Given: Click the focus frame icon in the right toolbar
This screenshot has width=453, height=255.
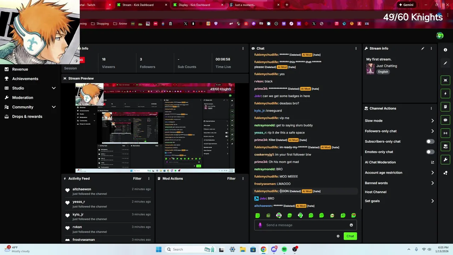Looking at the screenshot, I should pyautogui.click(x=445, y=80).
